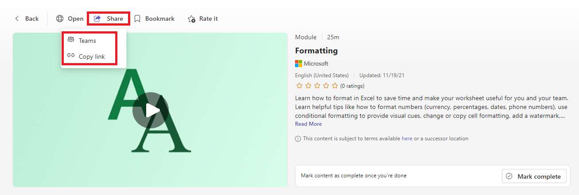This screenshot has width=579, height=195.
Task: Click the info circle icon near terms
Action: [298, 139]
